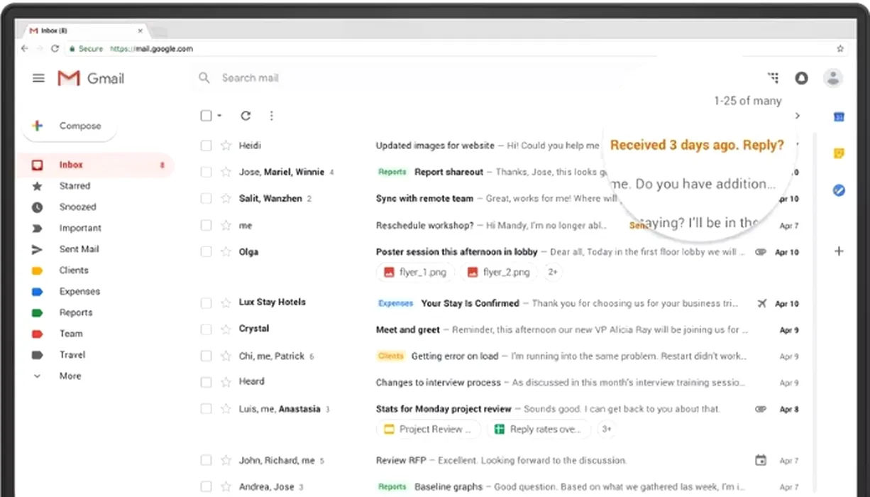Image resolution: width=870 pixels, height=497 pixels.
Task: Open Google Tasks from the side panel
Action: tap(839, 190)
